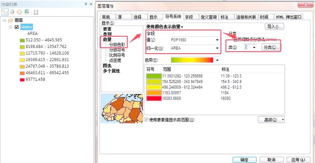This screenshot has height=163, width=315.
Task: Click List By Visibility icon
Action: tap(19, 12)
